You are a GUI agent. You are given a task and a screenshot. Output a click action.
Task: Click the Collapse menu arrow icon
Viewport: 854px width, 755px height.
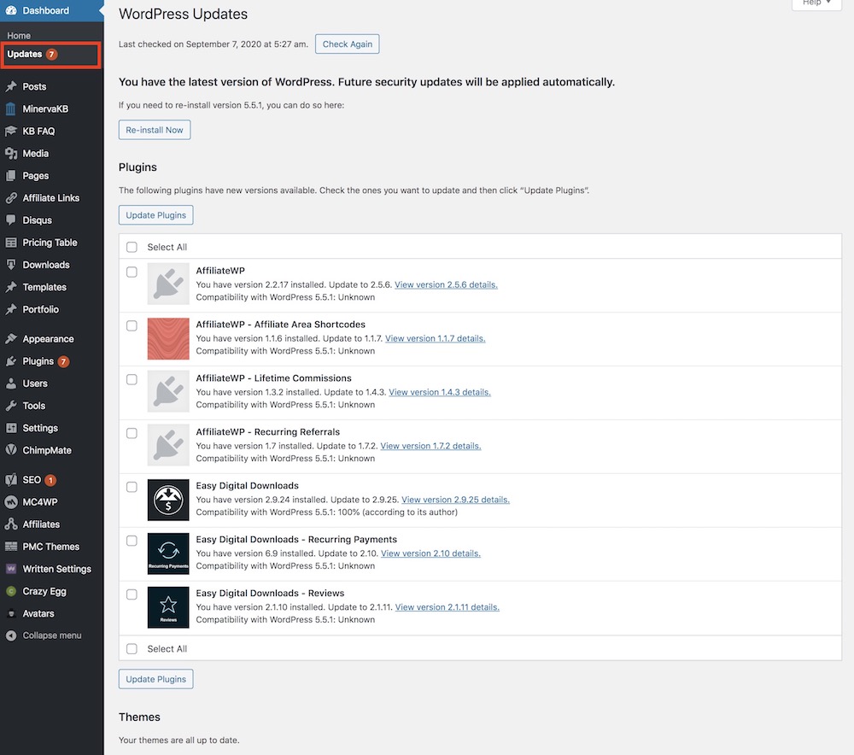(11, 635)
